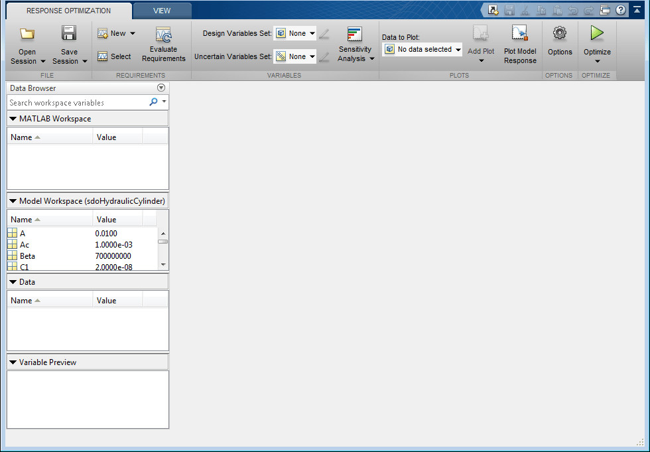Screen dimensions: 650x452
Task: Click the paste icon in quick access bar
Action: tap(557, 10)
